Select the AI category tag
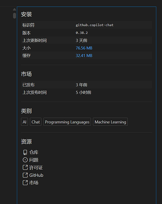This screenshot has width=162, height=204. point(24,122)
